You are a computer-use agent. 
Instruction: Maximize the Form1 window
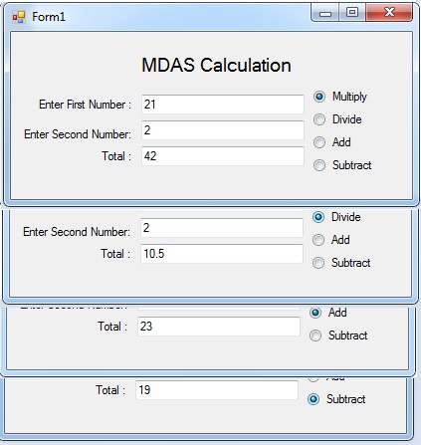pos(352,13)
